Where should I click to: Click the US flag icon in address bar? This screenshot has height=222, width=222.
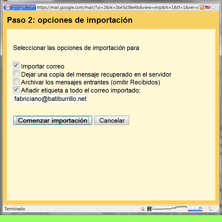coord(208,7)
